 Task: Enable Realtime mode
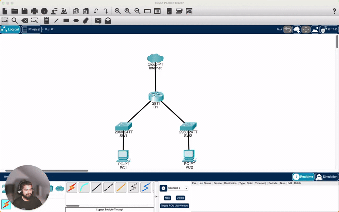click(x=303, y=177)
